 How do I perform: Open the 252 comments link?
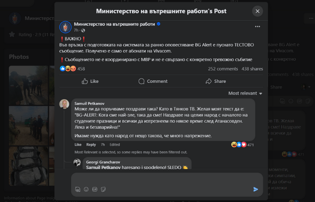(x=223, y=69)
